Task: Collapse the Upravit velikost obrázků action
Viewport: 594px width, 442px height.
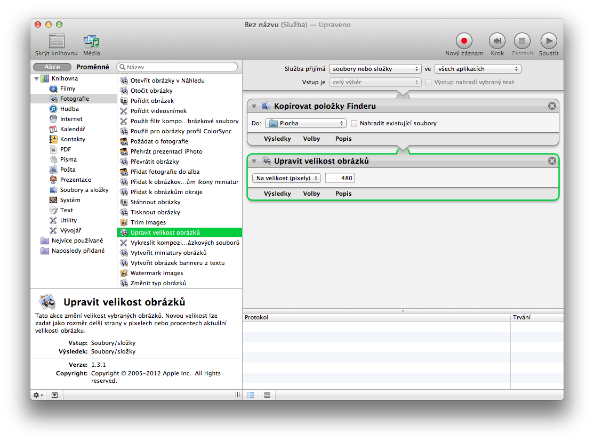Action: pyautogui.click(x=254, y=161)
